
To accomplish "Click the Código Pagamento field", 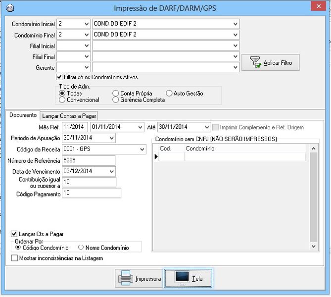I will (x=92, y=193).
